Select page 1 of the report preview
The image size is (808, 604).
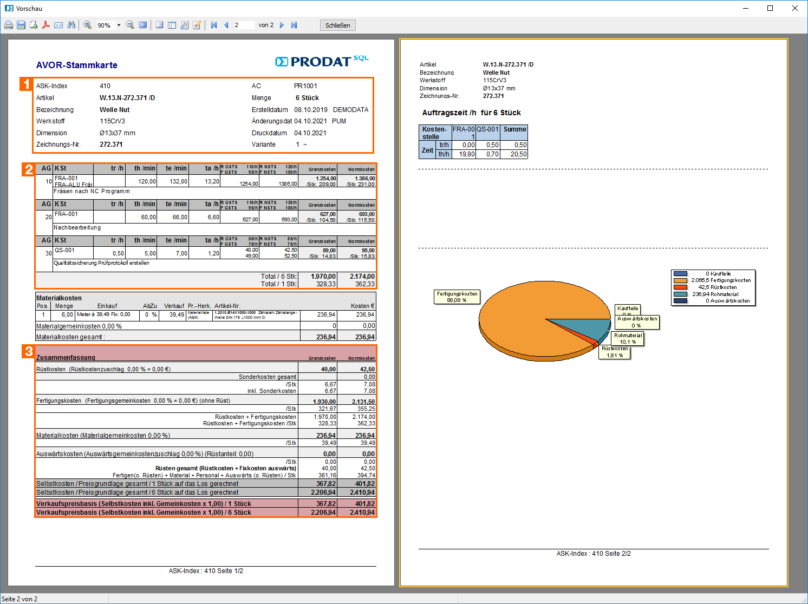coord(201,312)
